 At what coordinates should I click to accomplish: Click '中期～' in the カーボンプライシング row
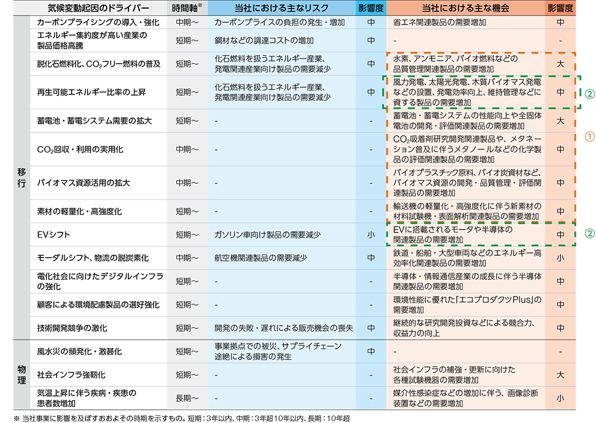(x=187, y=22)
